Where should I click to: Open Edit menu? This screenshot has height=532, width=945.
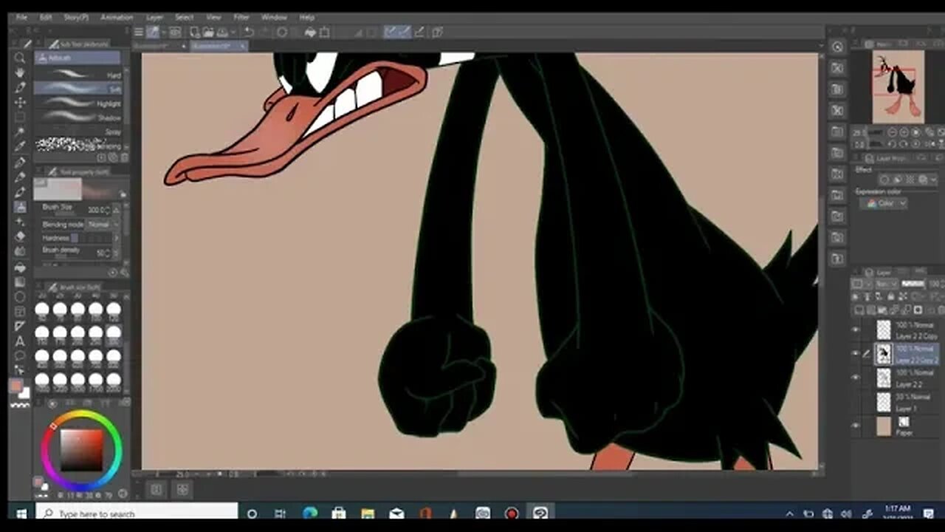tap(46, 17)
